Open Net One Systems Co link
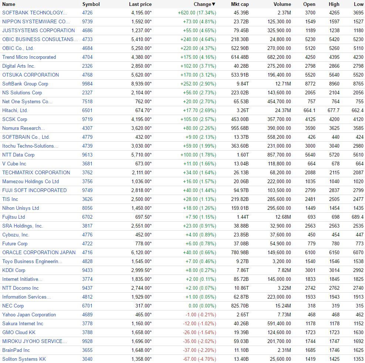This screenshot has height=363, width=365. point(27,101)
